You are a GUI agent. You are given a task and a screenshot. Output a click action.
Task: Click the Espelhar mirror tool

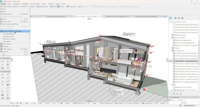[x=124, y=7]
